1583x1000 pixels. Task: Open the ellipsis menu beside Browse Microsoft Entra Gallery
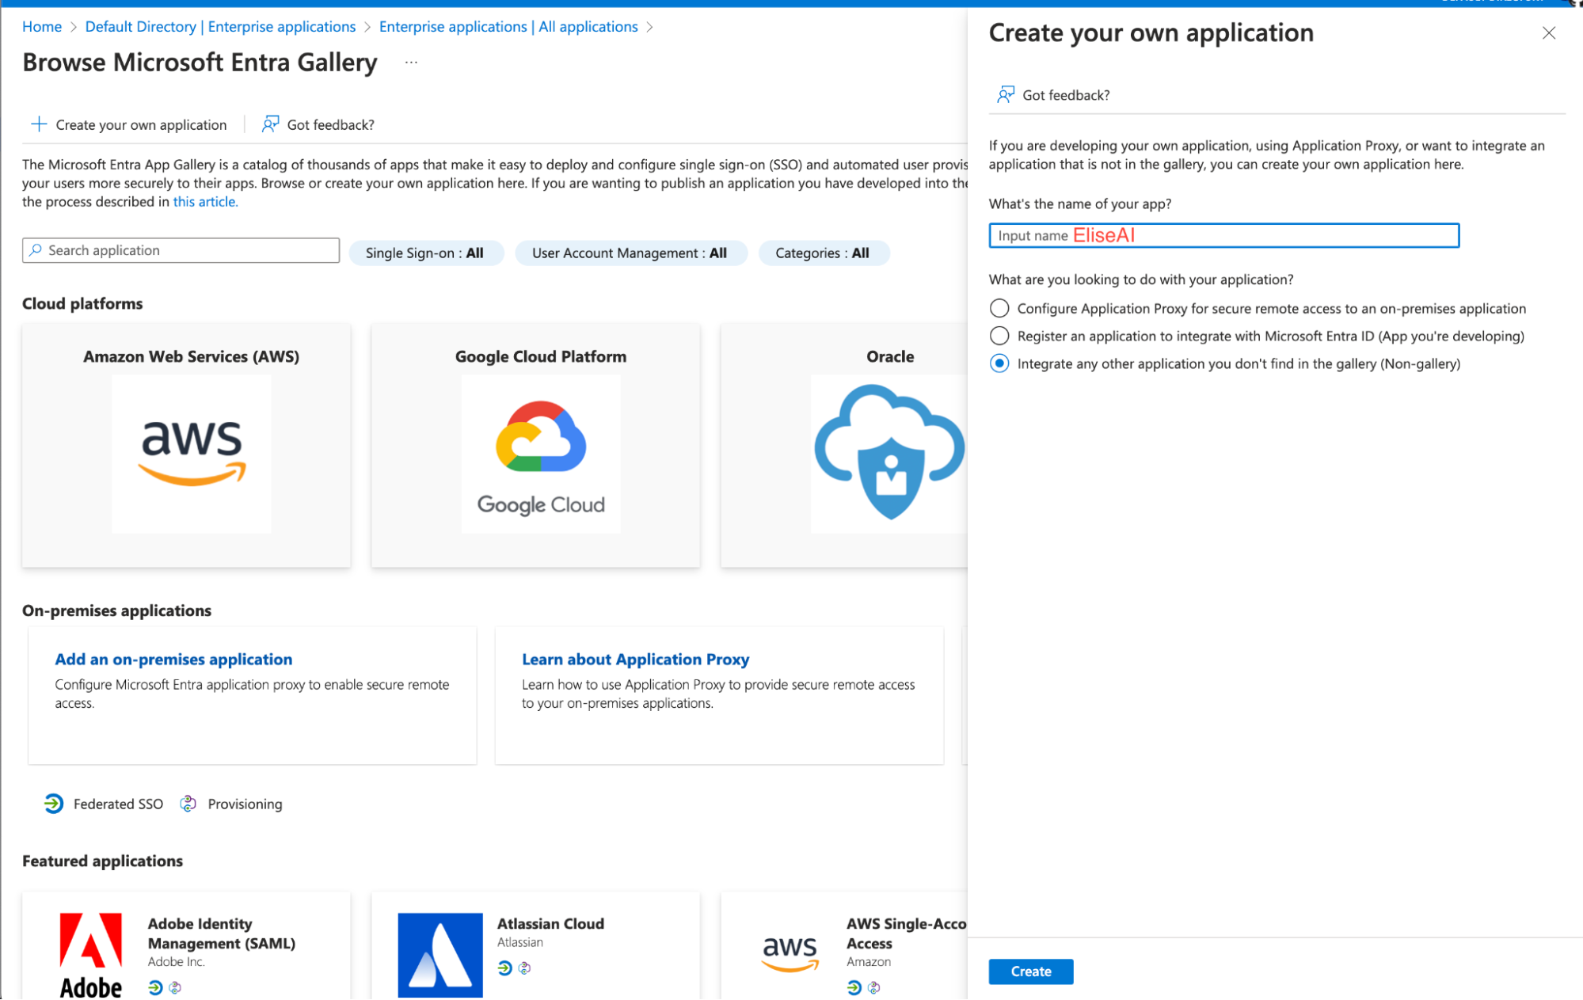tap(411, 62)
